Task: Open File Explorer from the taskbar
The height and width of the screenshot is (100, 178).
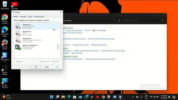Action: (63, 97)
